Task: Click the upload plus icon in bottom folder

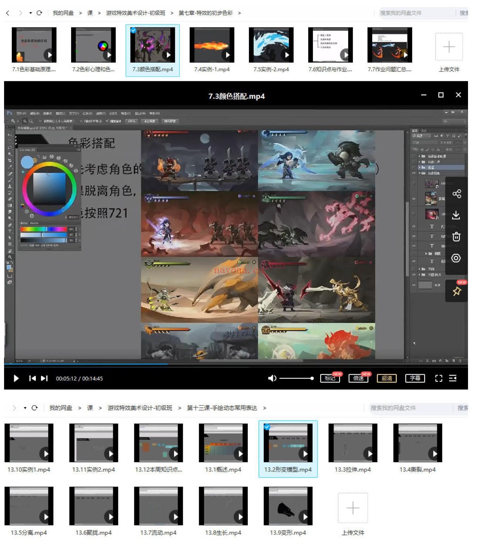Action: click(353, 507)
